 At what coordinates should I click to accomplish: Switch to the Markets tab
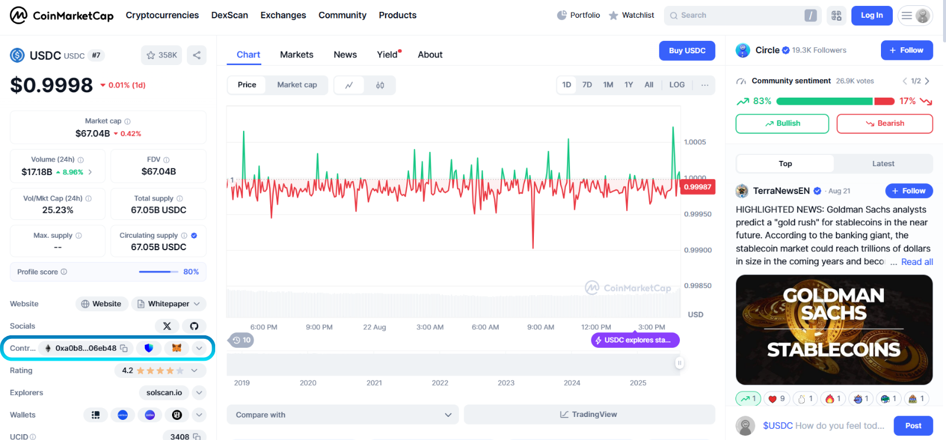pos(297,54)
